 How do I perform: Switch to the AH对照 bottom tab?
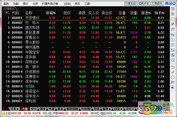(86, 109)
